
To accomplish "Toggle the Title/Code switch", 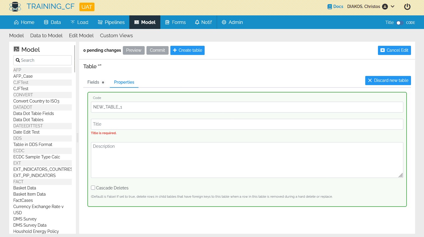I will click(x=399, y=23).
